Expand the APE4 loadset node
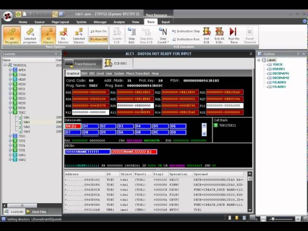The width and height of the screenshot is (308, 231). [11, 70]
